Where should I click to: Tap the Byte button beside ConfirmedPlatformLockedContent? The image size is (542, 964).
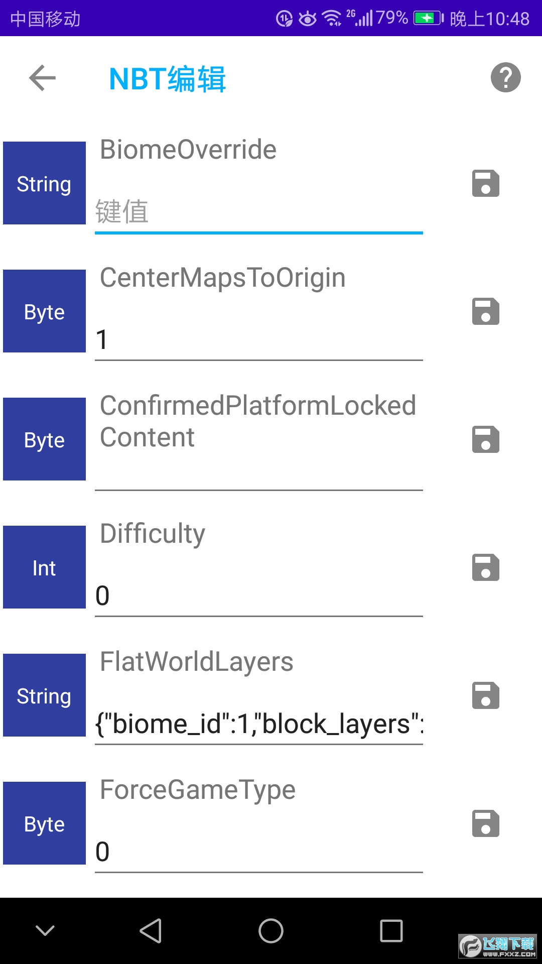(x=44, y=439)
